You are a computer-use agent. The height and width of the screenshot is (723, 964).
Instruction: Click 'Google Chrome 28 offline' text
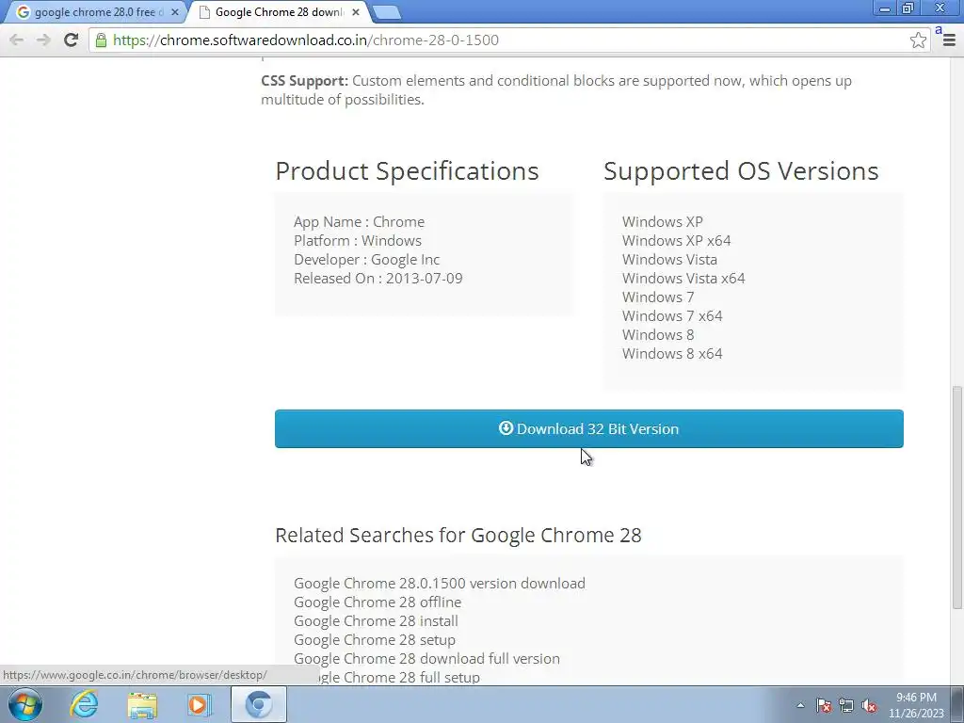pyautogui.click(x=378, y=602)
